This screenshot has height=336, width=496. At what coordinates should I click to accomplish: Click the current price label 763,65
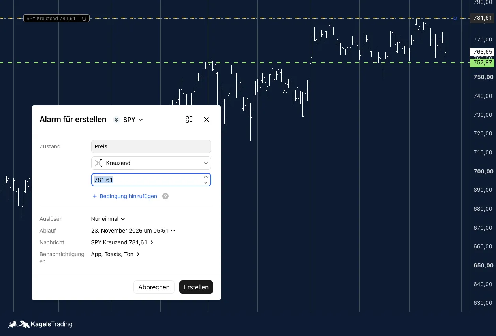pos(483,52)
